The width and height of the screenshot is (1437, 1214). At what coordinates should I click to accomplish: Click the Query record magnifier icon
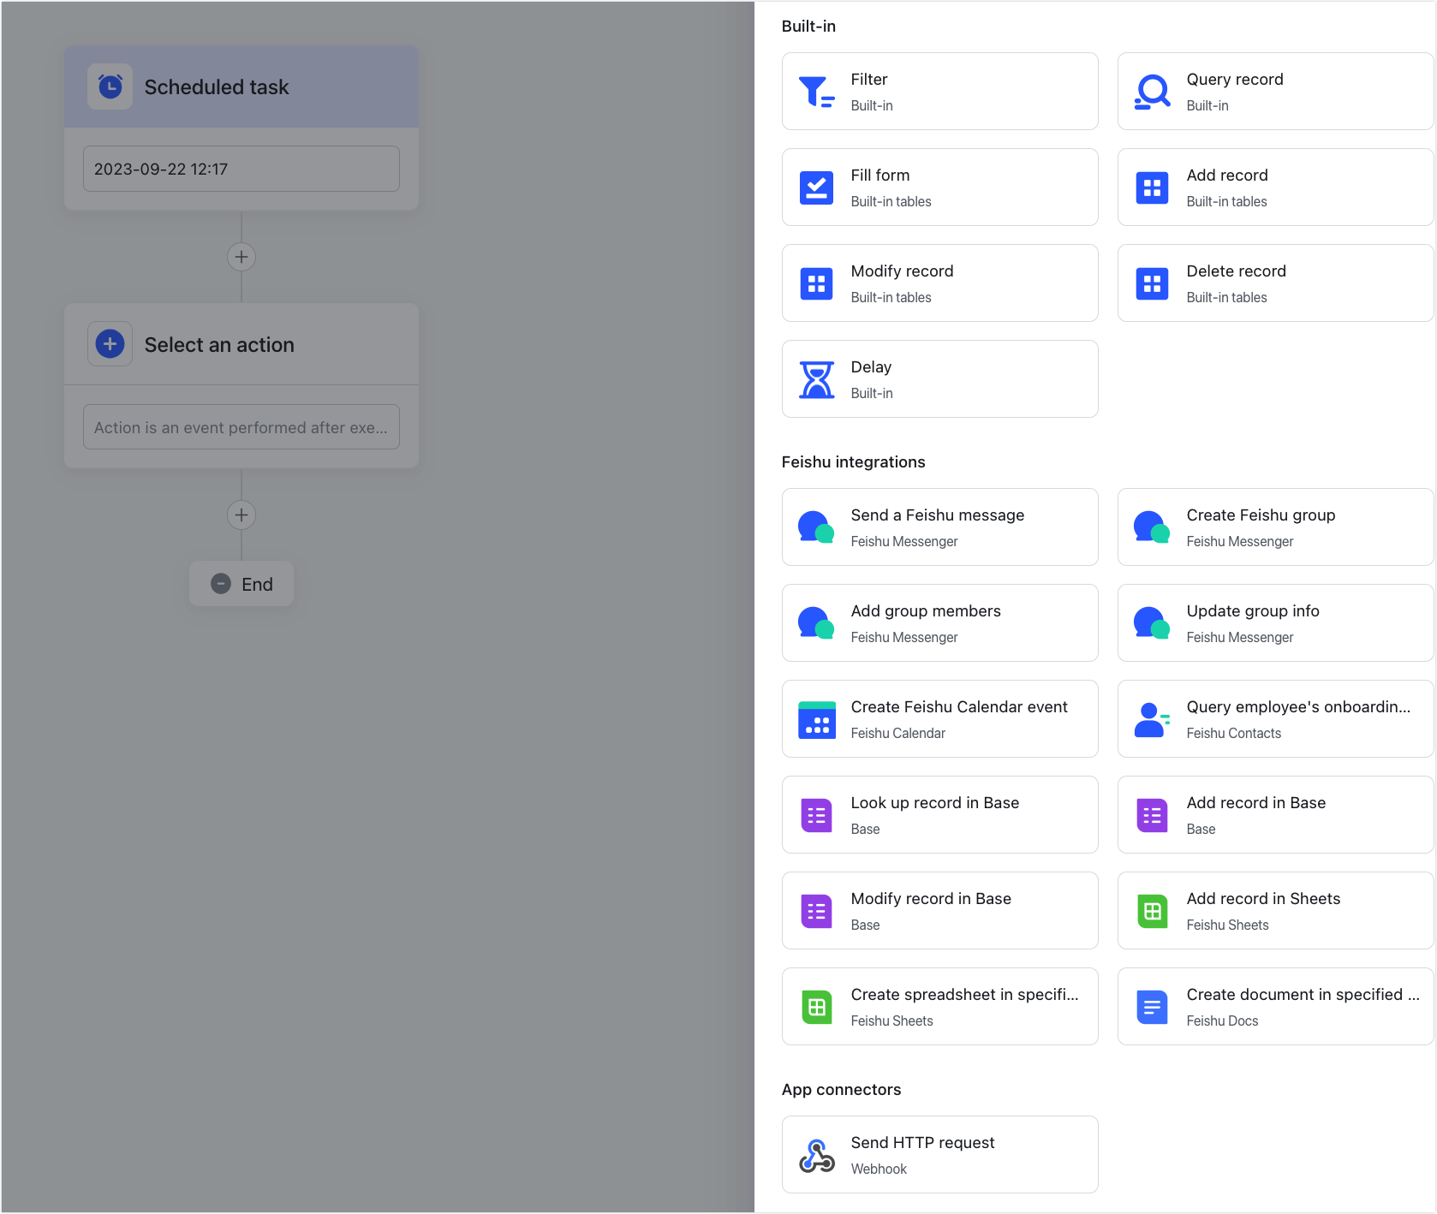[x=1152, y=92]
